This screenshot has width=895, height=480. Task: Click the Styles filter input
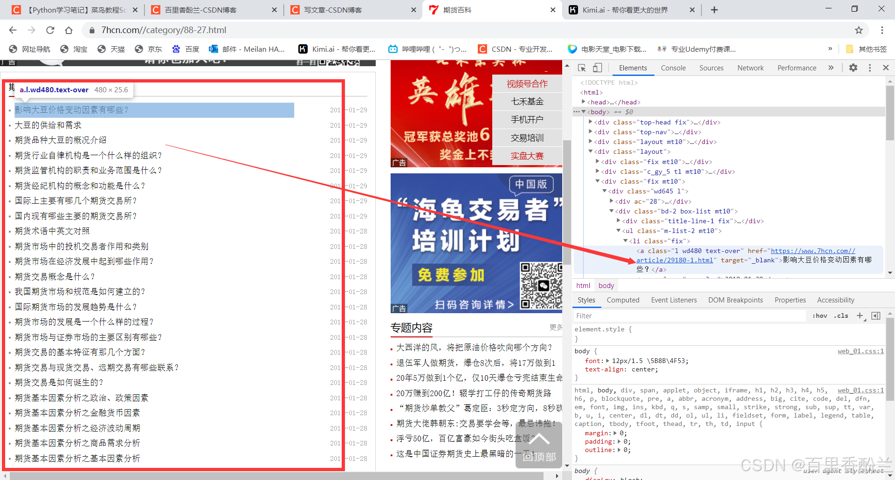click(x=689, y=316)
